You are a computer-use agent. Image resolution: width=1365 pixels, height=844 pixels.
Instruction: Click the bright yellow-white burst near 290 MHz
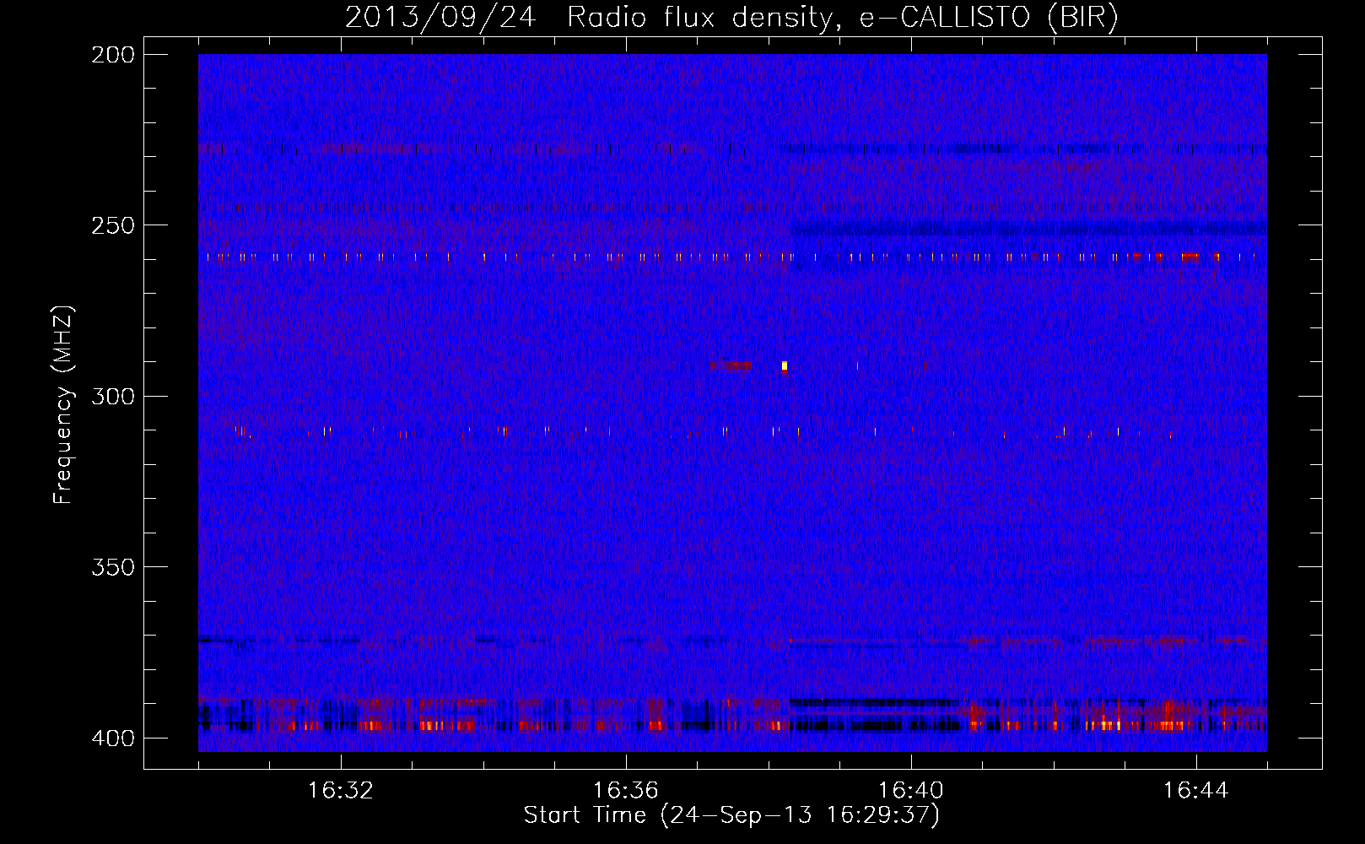[785, 365]
